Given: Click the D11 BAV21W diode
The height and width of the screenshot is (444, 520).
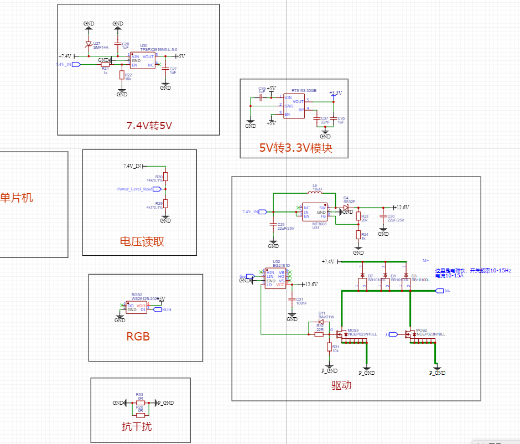Looking at the screenshot, I should coord(321,323).
